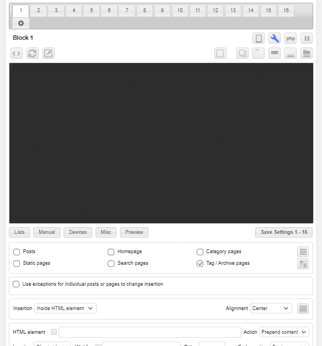Pause insertion with the pause icon

(307, 38)
